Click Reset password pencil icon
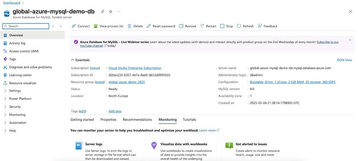Screen dimensions: 358x161 [x=149, y=26]
